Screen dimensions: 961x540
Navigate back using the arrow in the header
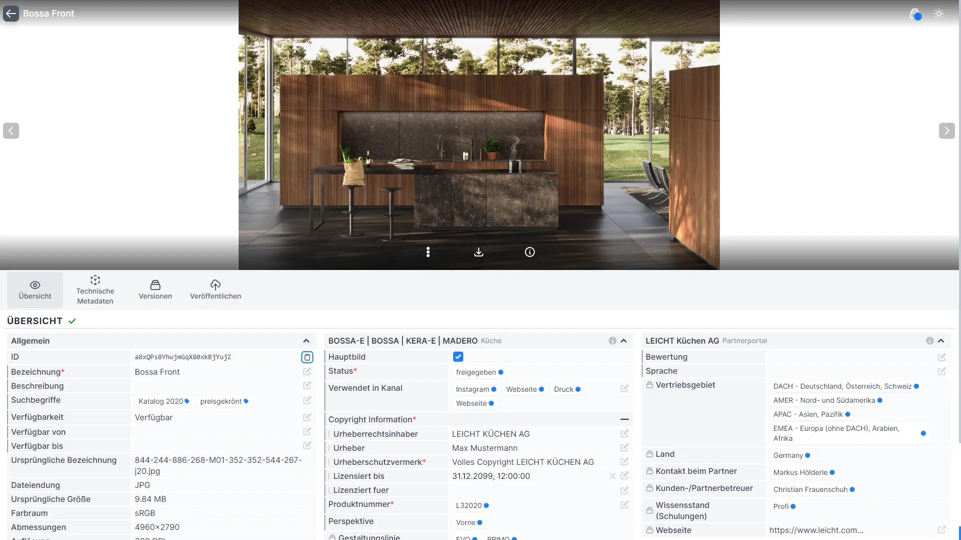pyautogui.click(x=11, y=14)
